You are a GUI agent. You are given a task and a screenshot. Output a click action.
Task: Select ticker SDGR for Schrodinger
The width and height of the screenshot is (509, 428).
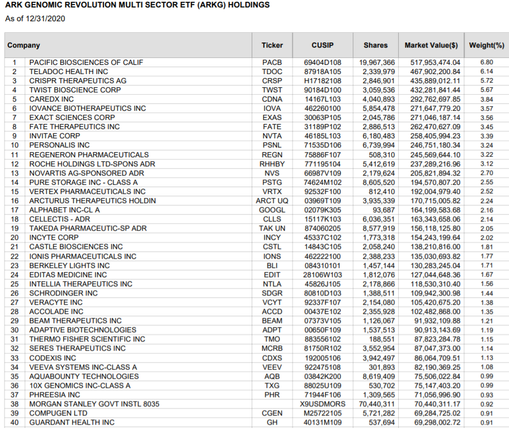point(272,293)
